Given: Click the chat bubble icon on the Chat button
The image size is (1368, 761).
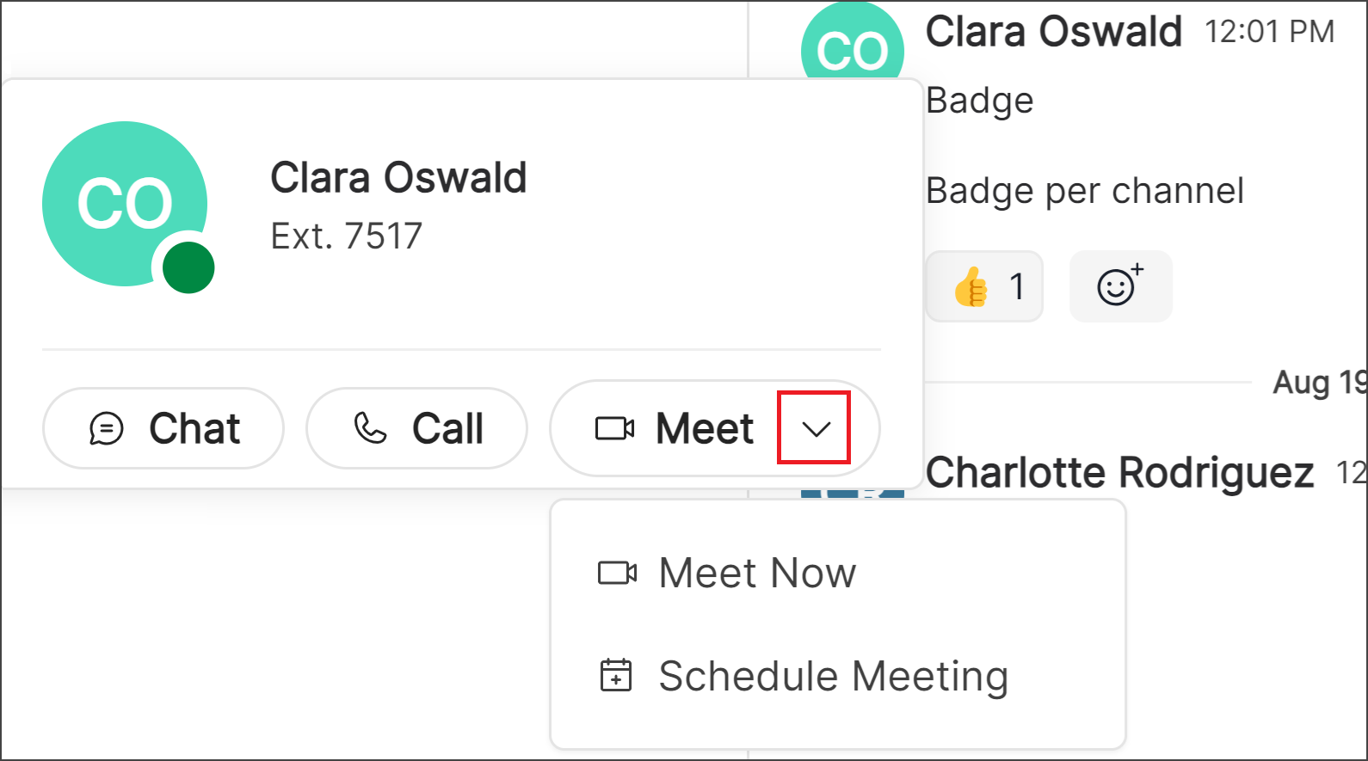Looking at the screenshot, I should tap(107, 428).
